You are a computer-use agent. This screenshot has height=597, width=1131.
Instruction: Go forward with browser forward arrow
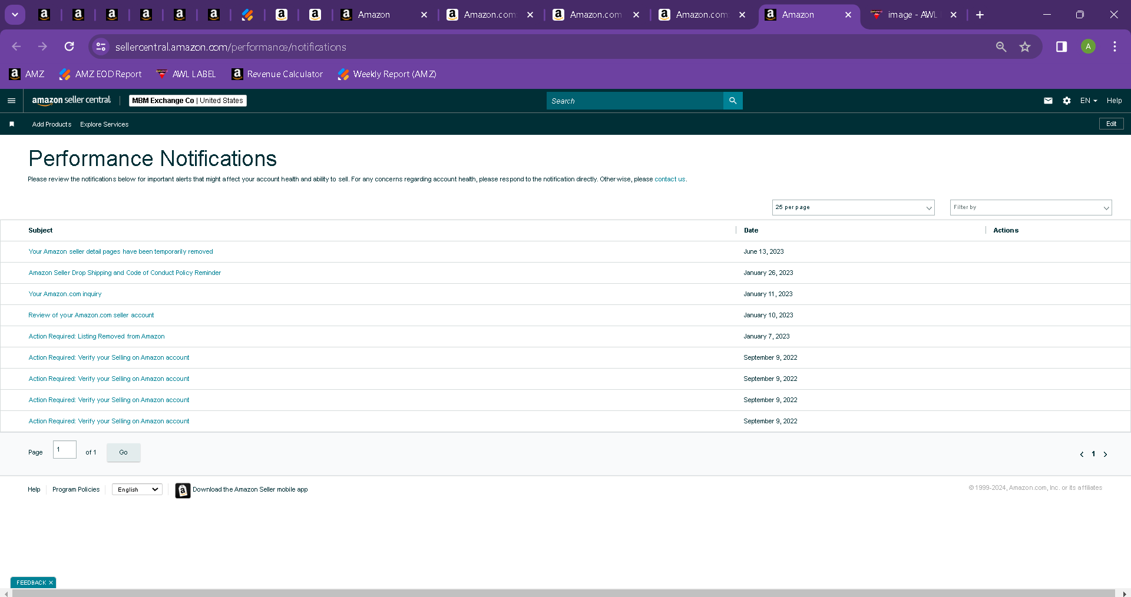click(42, 47)
